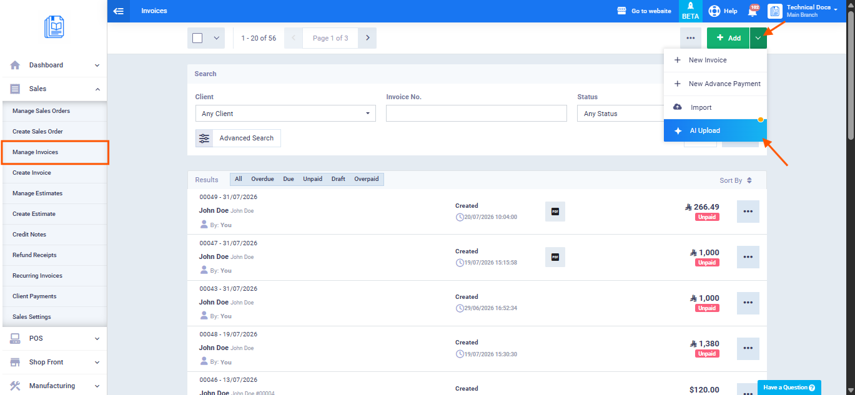Open Help lifebuoy icon
Viewport: 855px width, 395px height.
[x=714, y=11]
